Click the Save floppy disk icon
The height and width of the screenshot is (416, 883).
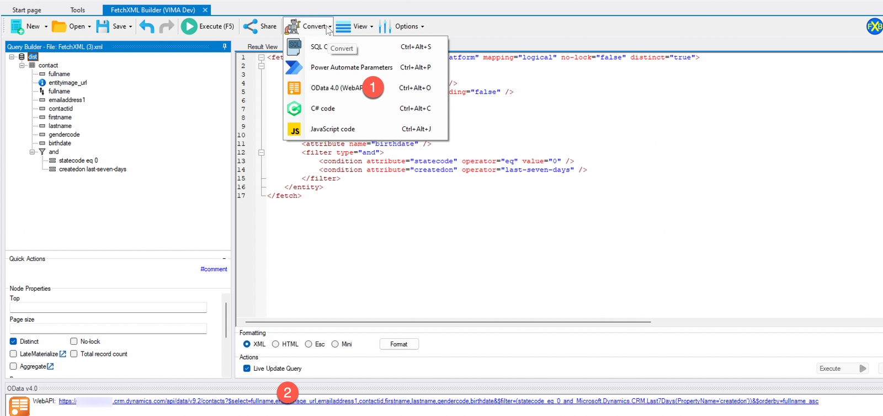(103, 26)
